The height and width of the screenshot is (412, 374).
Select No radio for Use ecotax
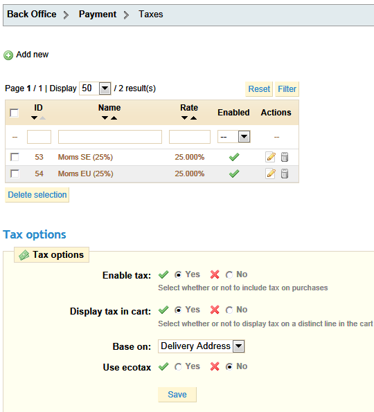pyautogui.click(x=229, y=367)
